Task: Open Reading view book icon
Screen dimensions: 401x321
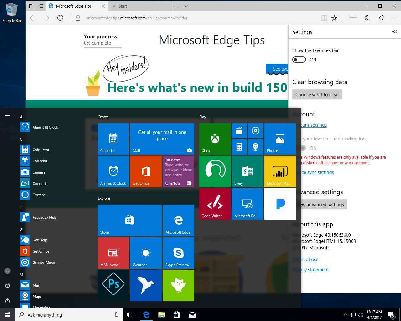Action: 324,18
